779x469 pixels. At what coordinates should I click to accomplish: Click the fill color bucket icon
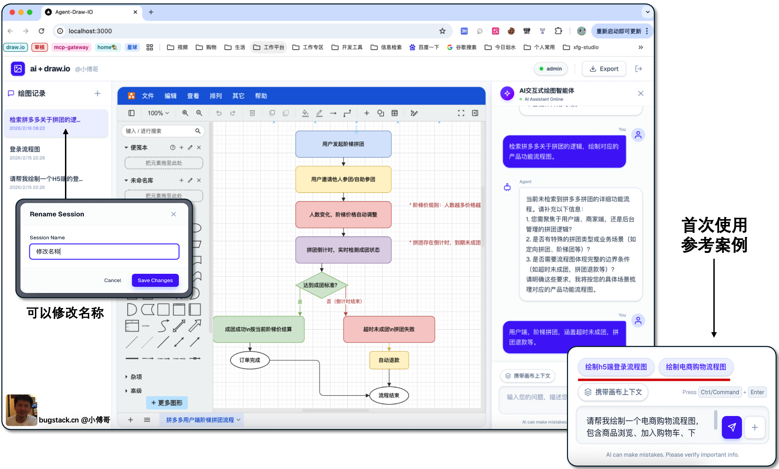pyautogui.click(x=305, y=113)
